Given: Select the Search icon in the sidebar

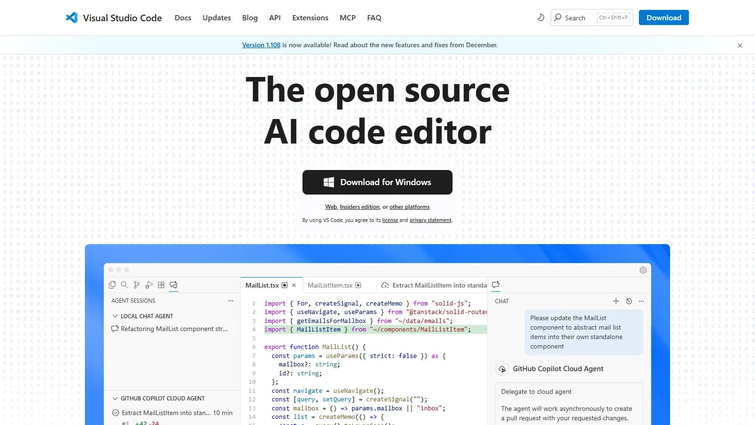Looking at the screenshot, I should point(124,285).
